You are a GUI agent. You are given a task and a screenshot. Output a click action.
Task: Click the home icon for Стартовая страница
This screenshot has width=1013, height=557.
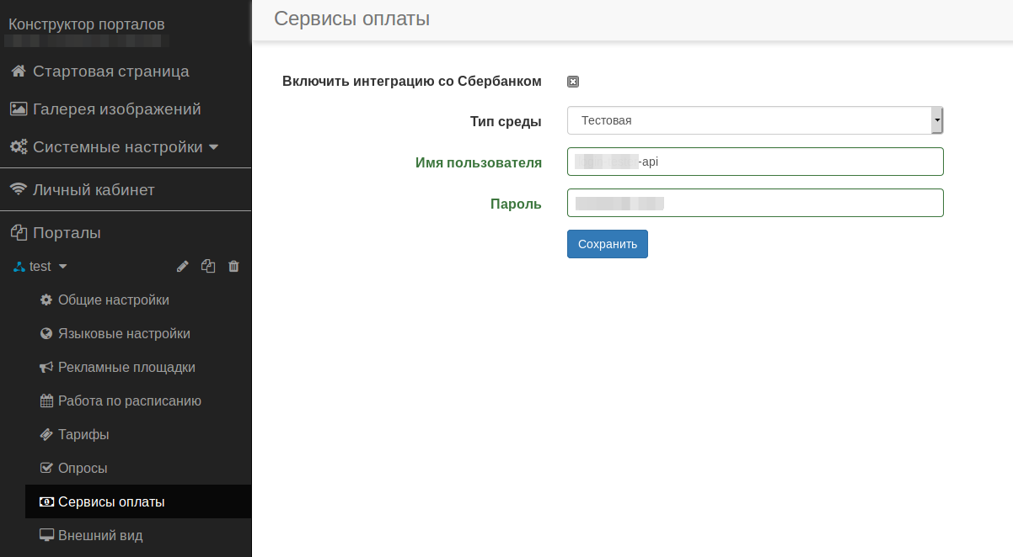click(x=18, y=72)
